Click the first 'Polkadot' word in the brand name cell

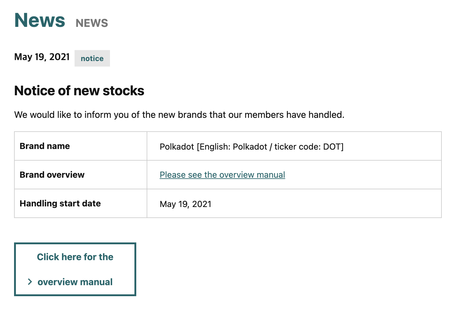tap(177, 147)
